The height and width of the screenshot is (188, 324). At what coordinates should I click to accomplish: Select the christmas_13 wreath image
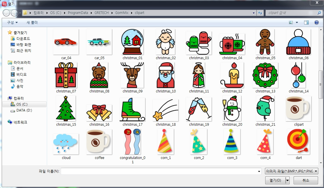click(x=265, y=75)
